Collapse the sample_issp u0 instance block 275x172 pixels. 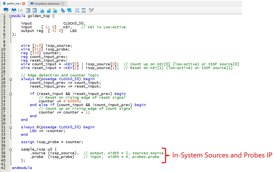11,149
